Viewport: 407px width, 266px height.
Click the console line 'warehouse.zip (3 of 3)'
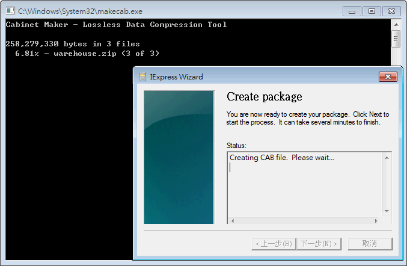pyautogui.click(x=106, y=54)
